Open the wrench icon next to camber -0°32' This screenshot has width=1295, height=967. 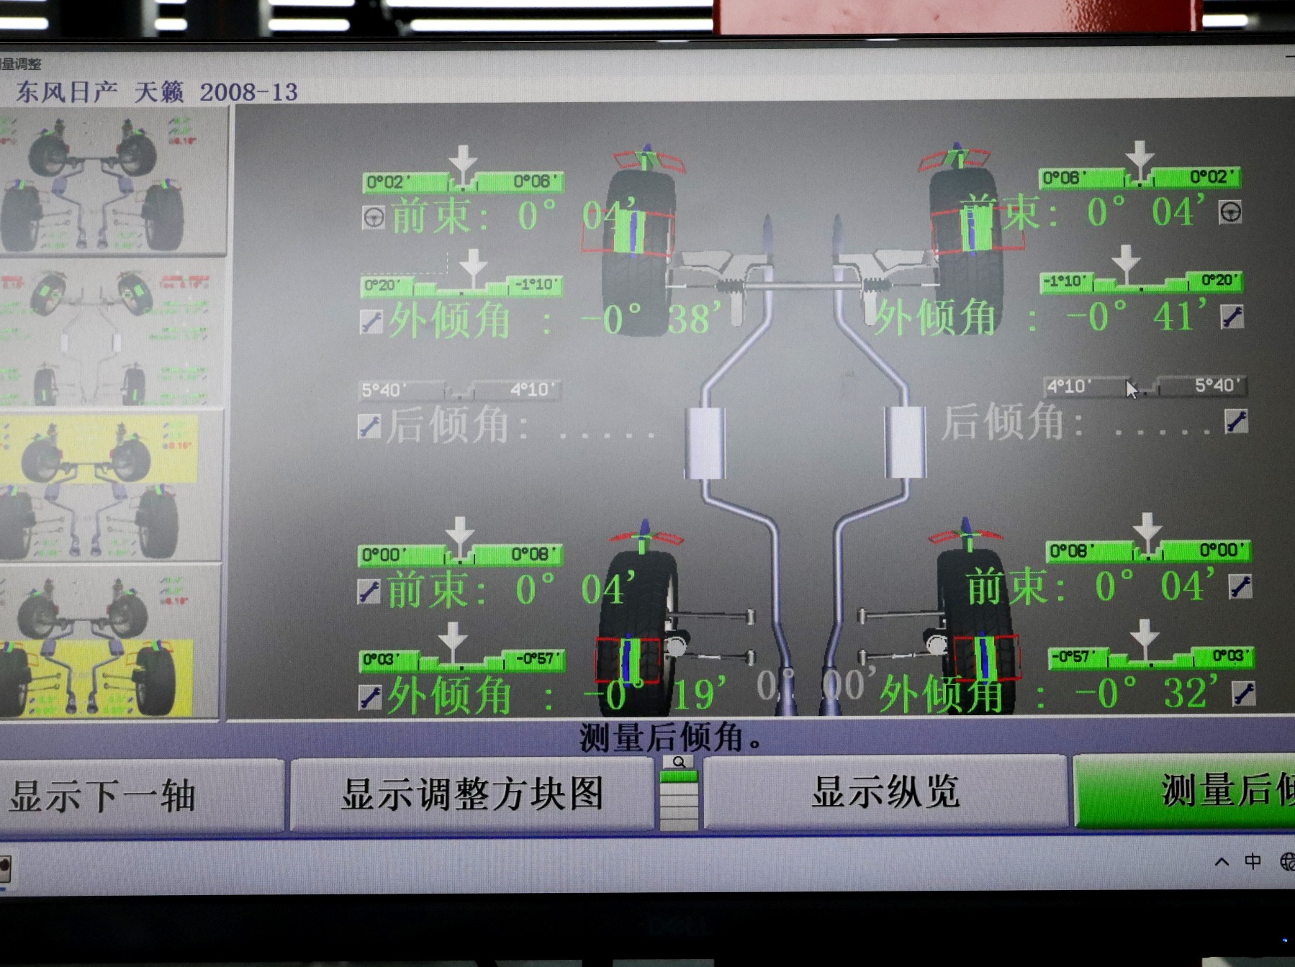(x=1244, y=693)
